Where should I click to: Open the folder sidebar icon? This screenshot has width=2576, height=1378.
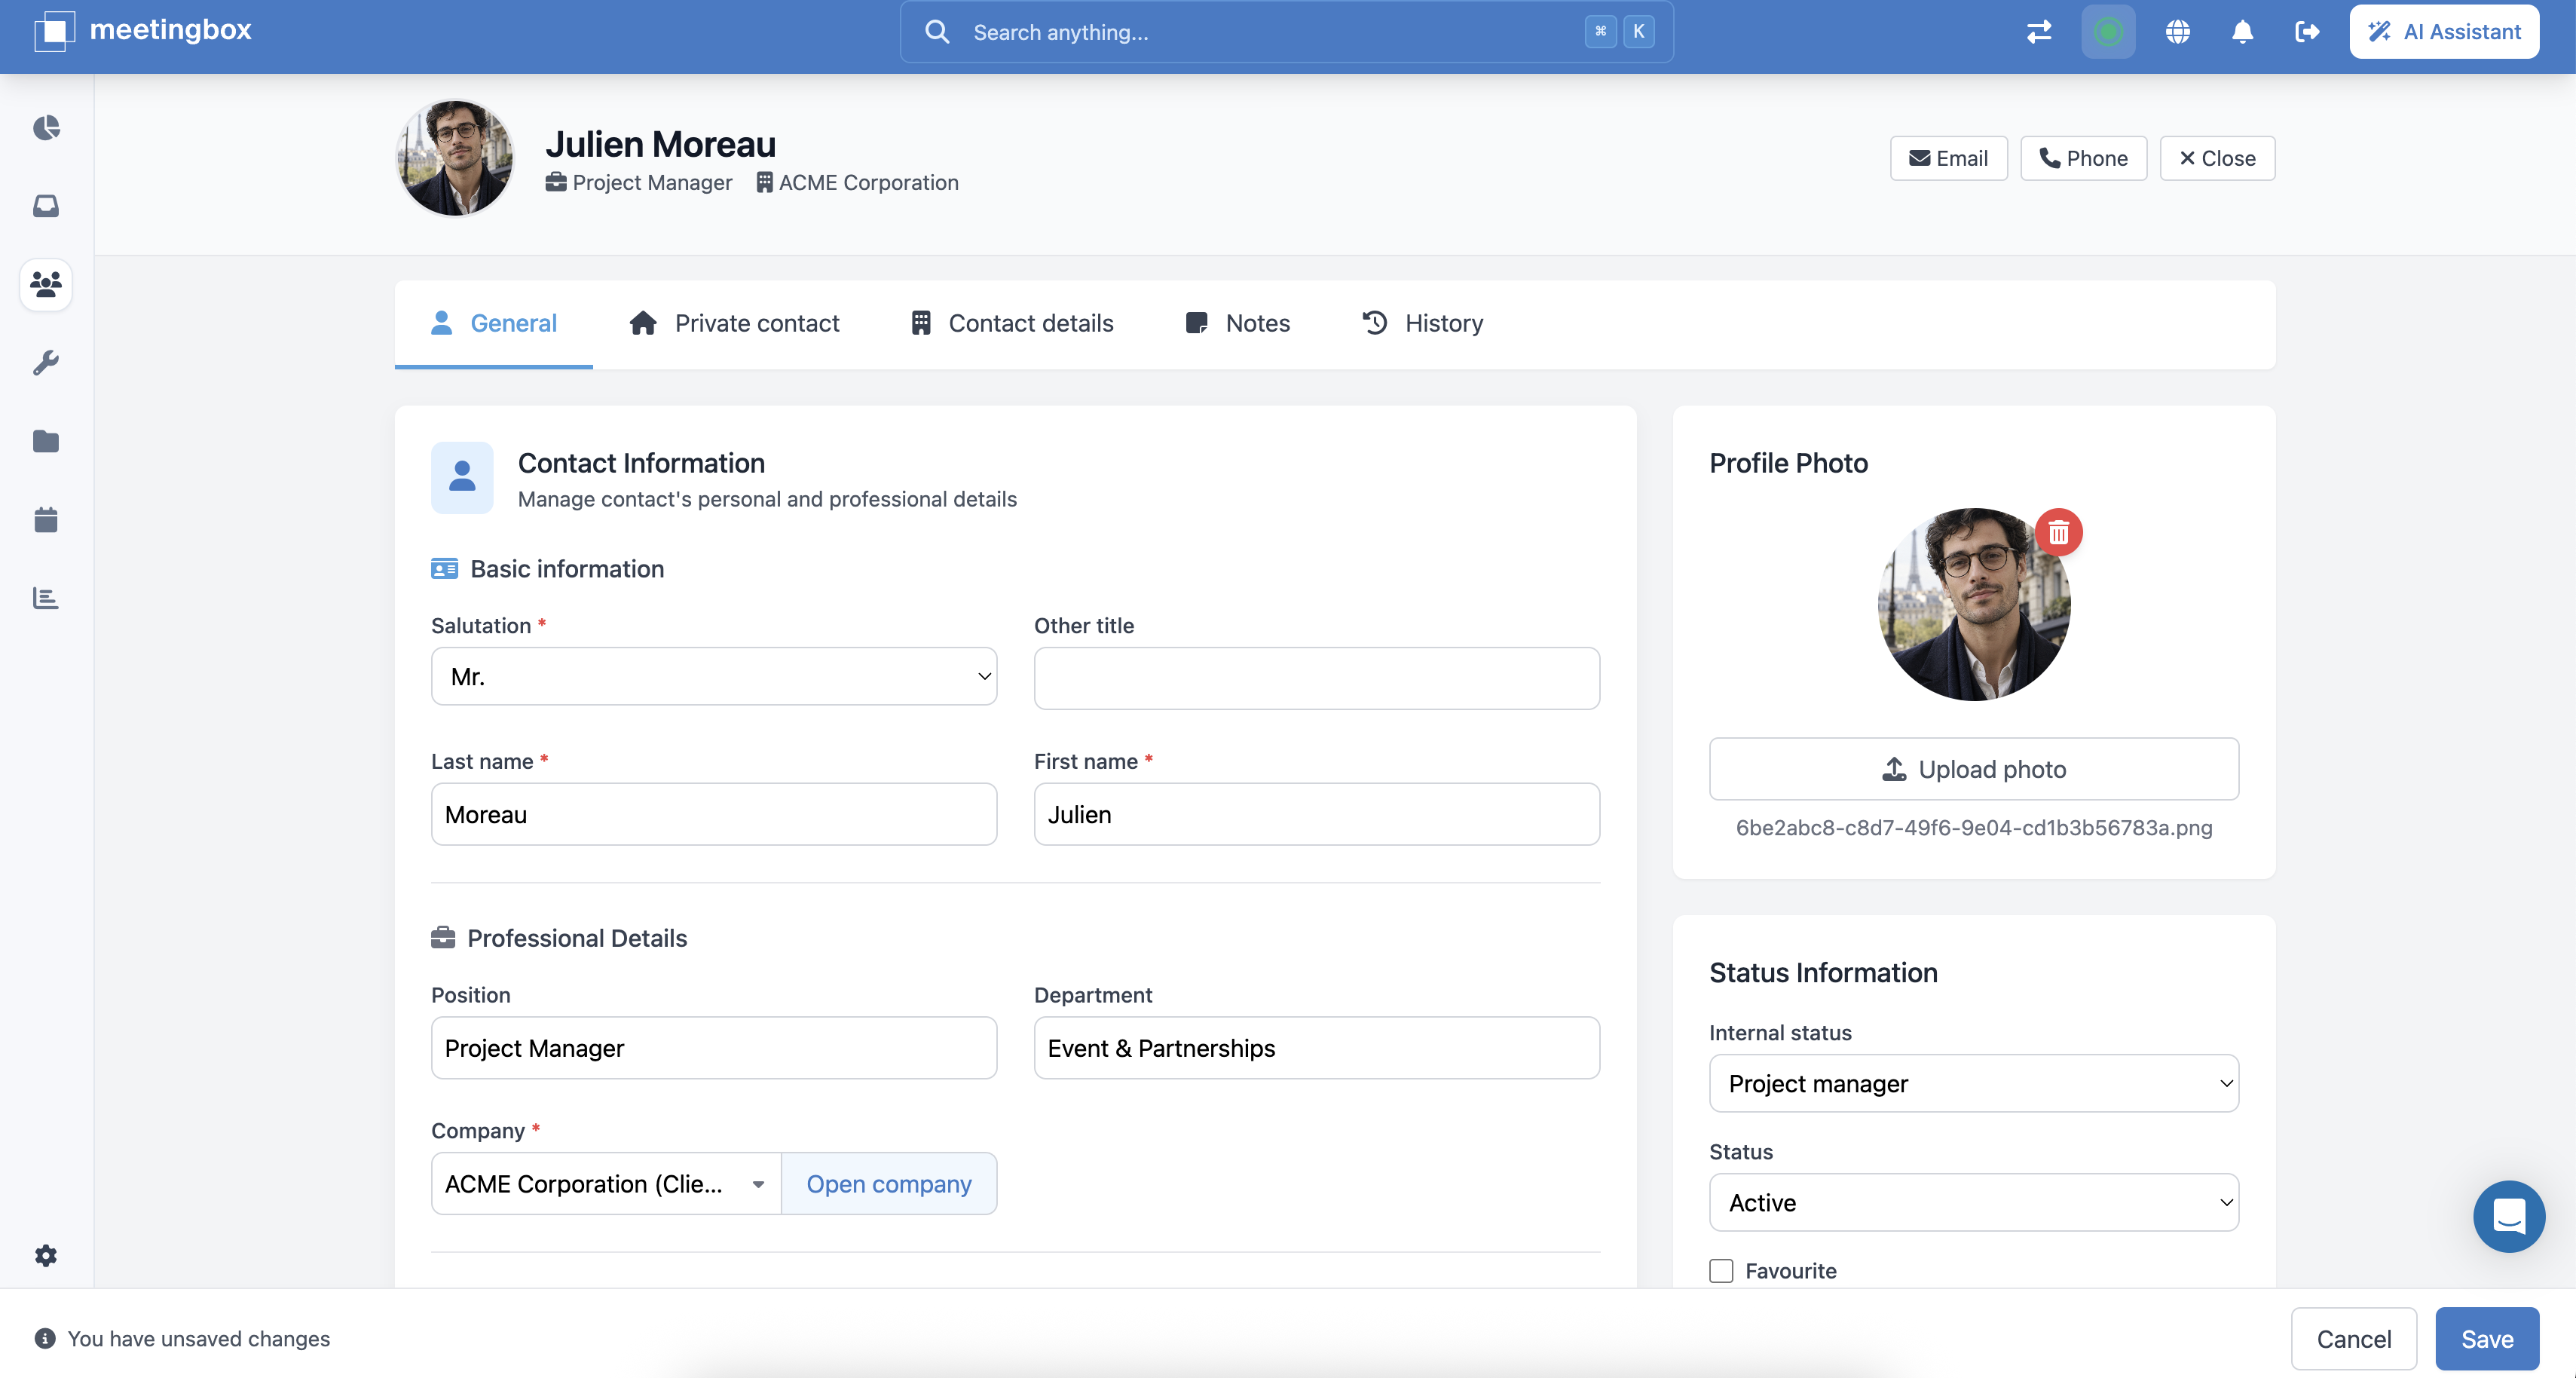(46, 441)
